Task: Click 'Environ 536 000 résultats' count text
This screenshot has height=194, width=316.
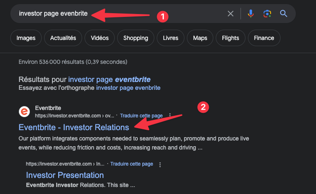Action: pos(73,62)
